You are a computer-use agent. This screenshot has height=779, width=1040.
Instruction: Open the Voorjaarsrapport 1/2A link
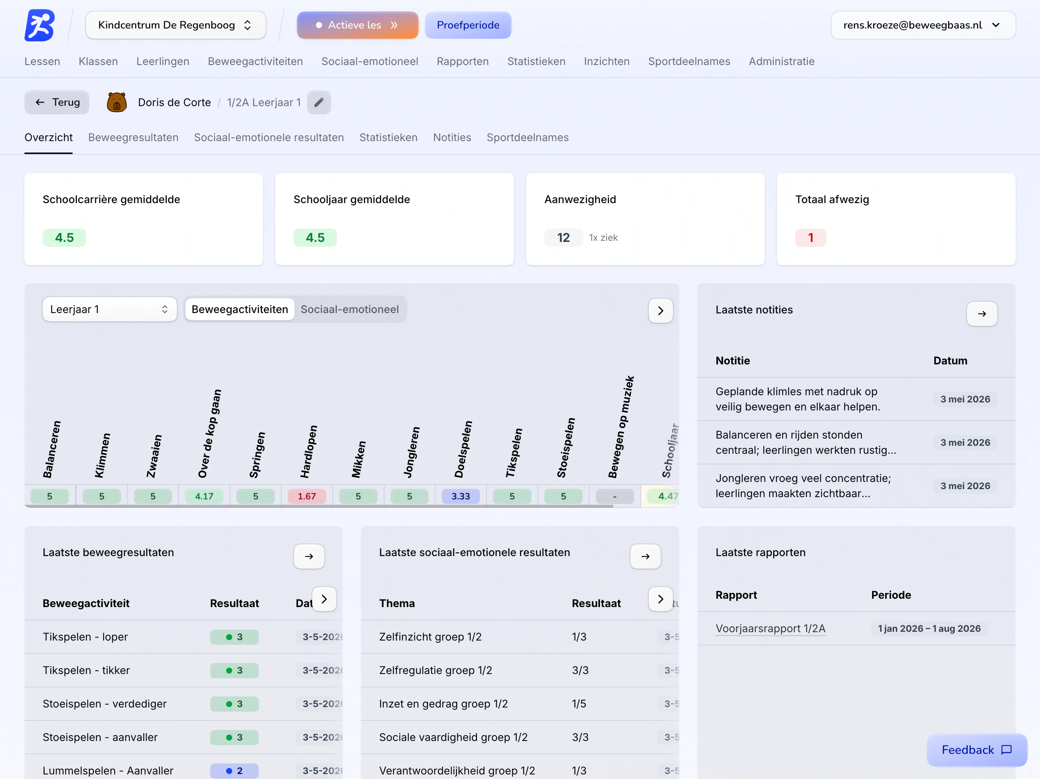770,629
